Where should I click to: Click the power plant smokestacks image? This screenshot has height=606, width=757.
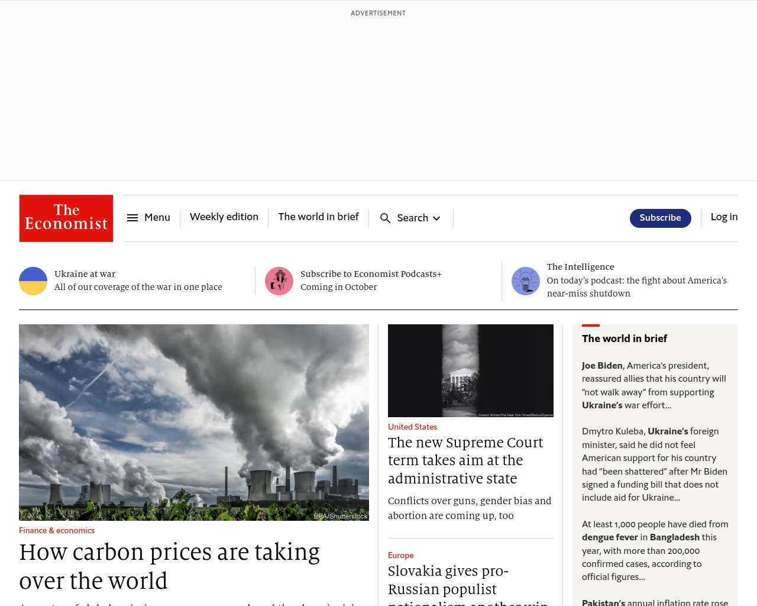(194, 423)
